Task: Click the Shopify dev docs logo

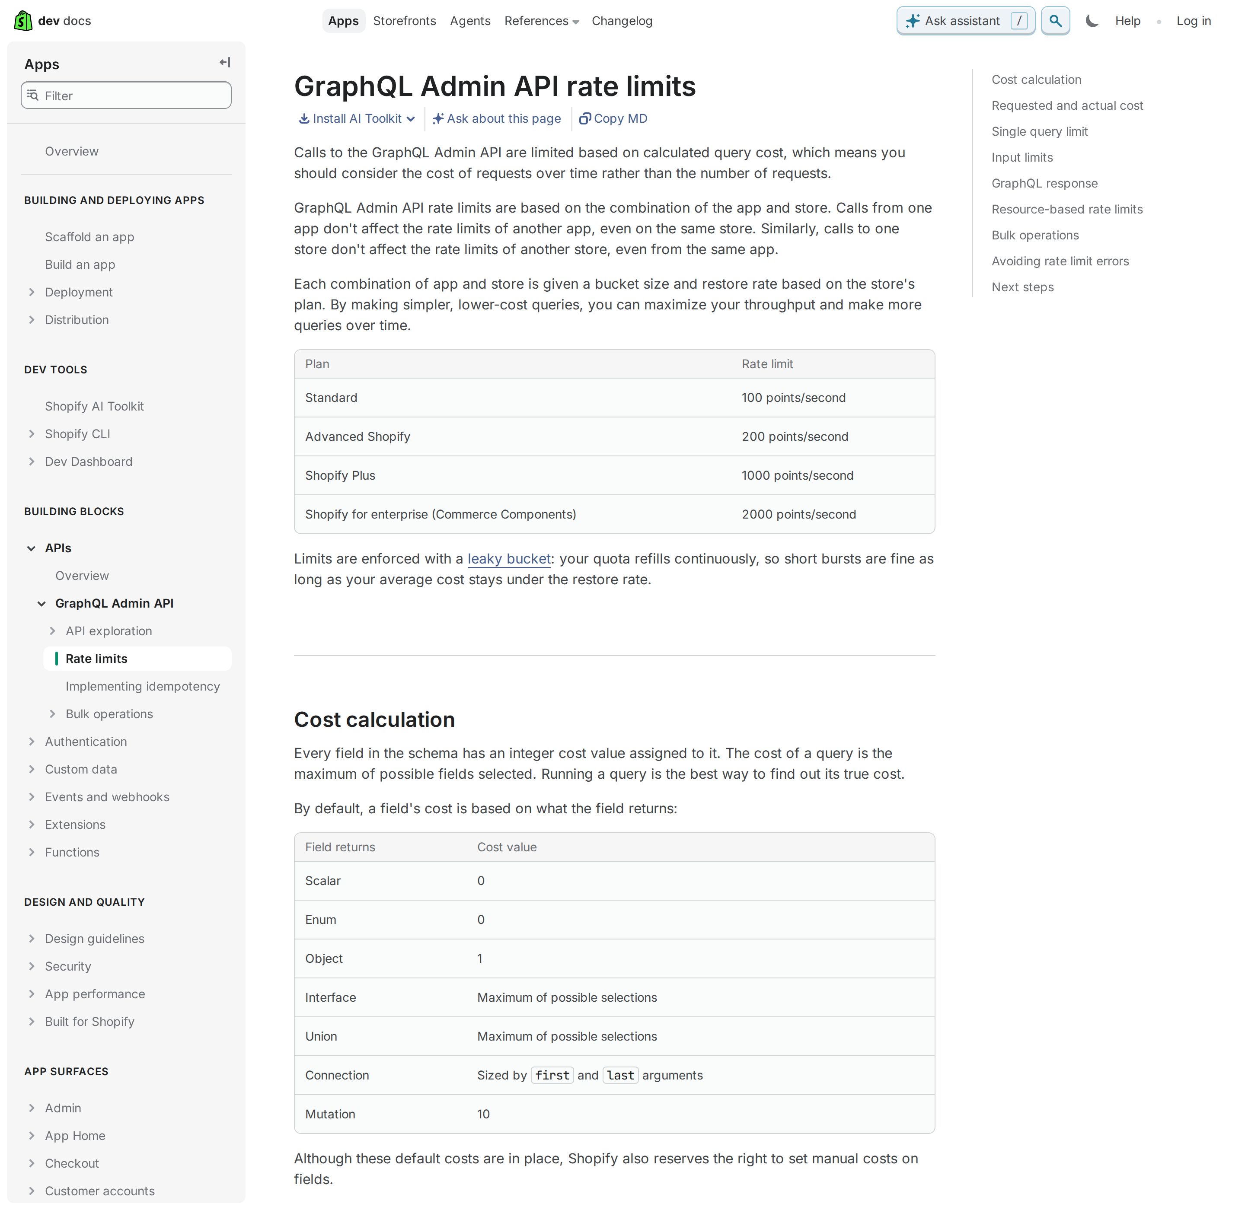Action: (x=52, y=21)
